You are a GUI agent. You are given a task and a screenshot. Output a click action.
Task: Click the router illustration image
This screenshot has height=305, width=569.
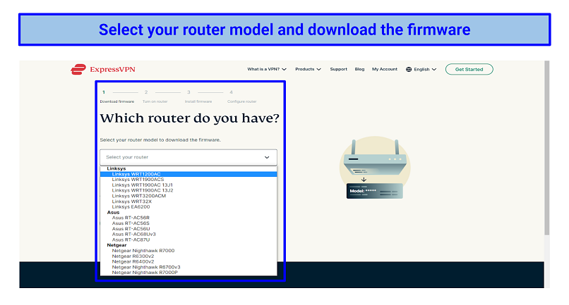[375, 168]
